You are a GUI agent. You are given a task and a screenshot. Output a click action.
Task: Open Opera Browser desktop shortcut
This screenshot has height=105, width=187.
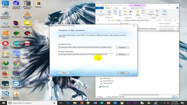click(x=5, y=45)
